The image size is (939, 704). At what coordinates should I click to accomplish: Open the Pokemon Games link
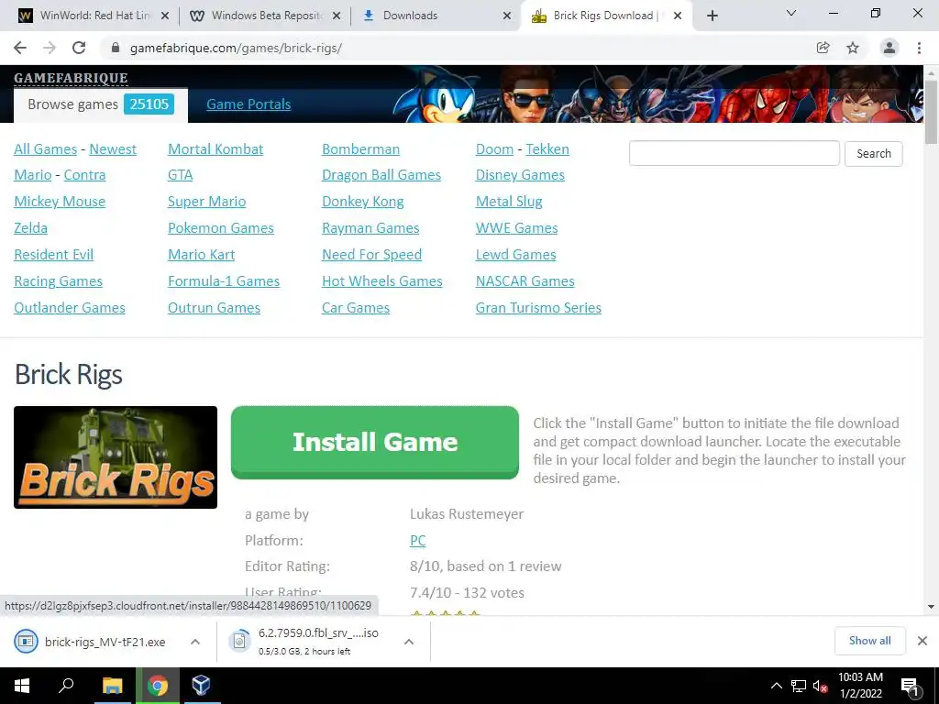(221, 228)
